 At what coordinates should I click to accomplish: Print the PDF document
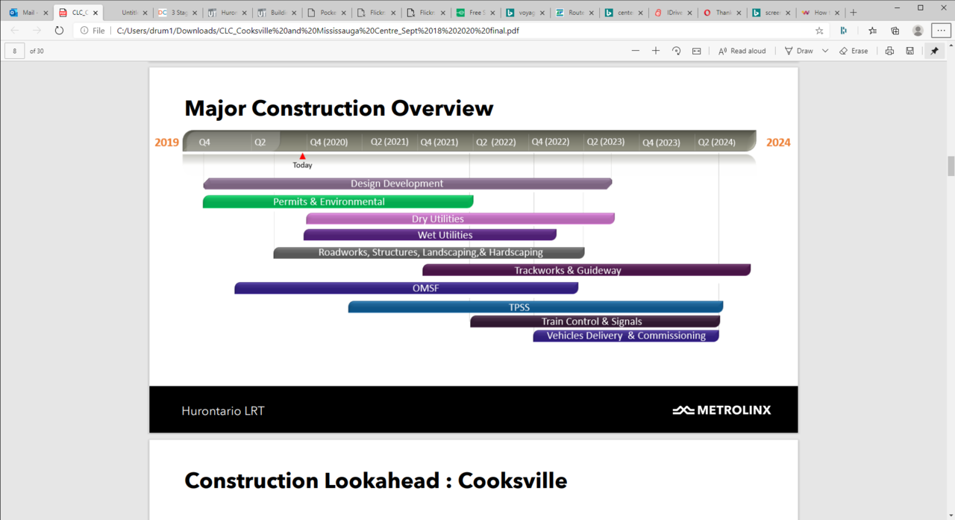tap(889, 51)
